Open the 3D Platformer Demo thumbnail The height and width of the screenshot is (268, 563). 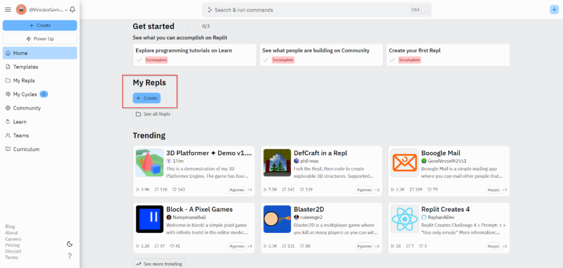pos(150,162)
